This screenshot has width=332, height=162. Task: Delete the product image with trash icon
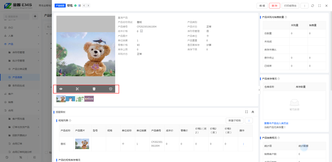tap(94, 89)
